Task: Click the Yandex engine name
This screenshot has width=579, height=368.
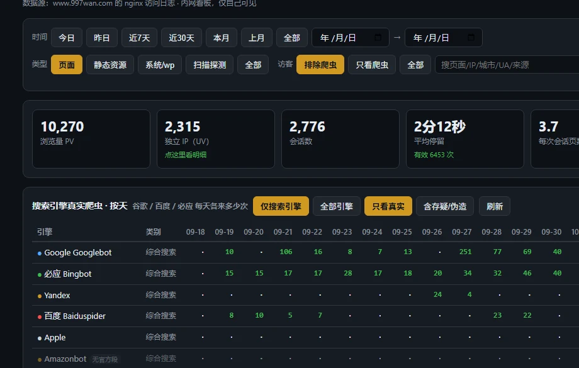Action: tap(57, 295)
